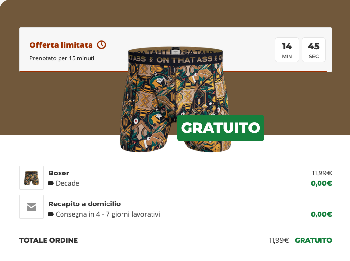This screenshot has width=350, height=261.
Task: Open the small Boxer thumbnail image
Action: [x=31, y=178]
